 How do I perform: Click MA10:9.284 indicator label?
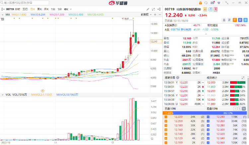(x=38, y=15)
